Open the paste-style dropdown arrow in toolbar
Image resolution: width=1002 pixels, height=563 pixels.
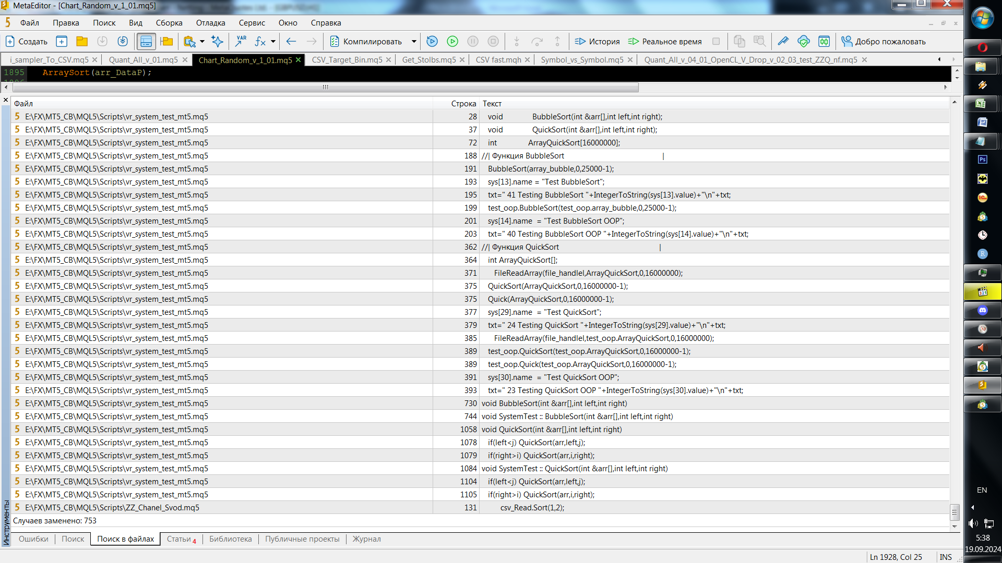pos(202,42)
